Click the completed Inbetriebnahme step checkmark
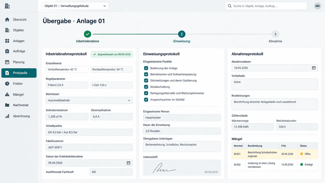Image resolution: width=325 pixels, height=183 pixels. (87, 34)
